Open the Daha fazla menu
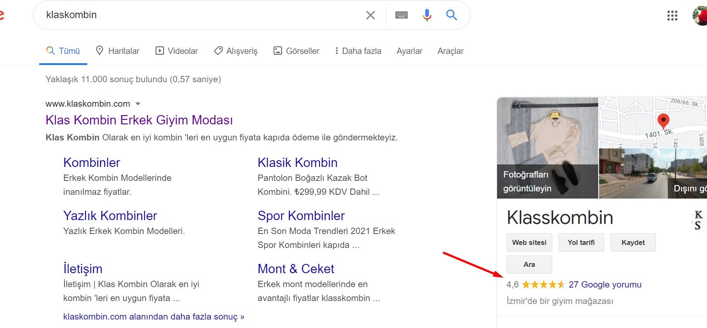 [x=358, y=51]
